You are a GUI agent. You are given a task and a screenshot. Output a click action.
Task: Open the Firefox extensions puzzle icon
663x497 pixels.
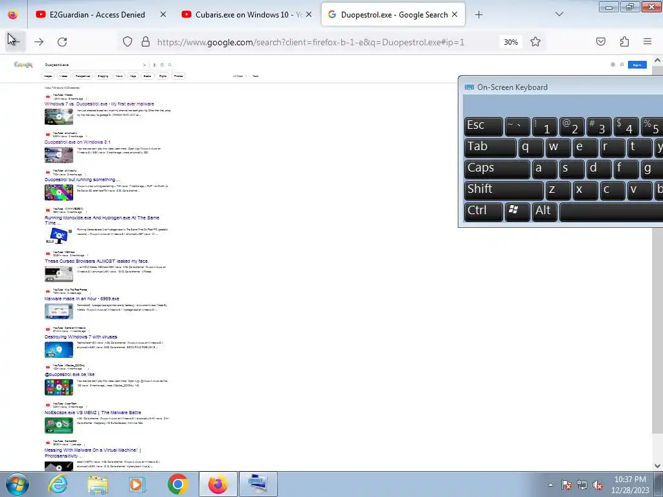pos(624,41)
